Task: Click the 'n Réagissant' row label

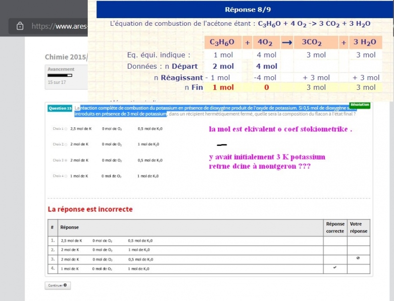Action: 178,78
